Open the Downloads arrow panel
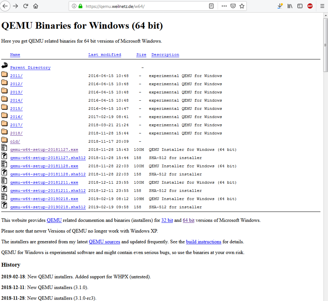328x301 pixels. [280, 6]
